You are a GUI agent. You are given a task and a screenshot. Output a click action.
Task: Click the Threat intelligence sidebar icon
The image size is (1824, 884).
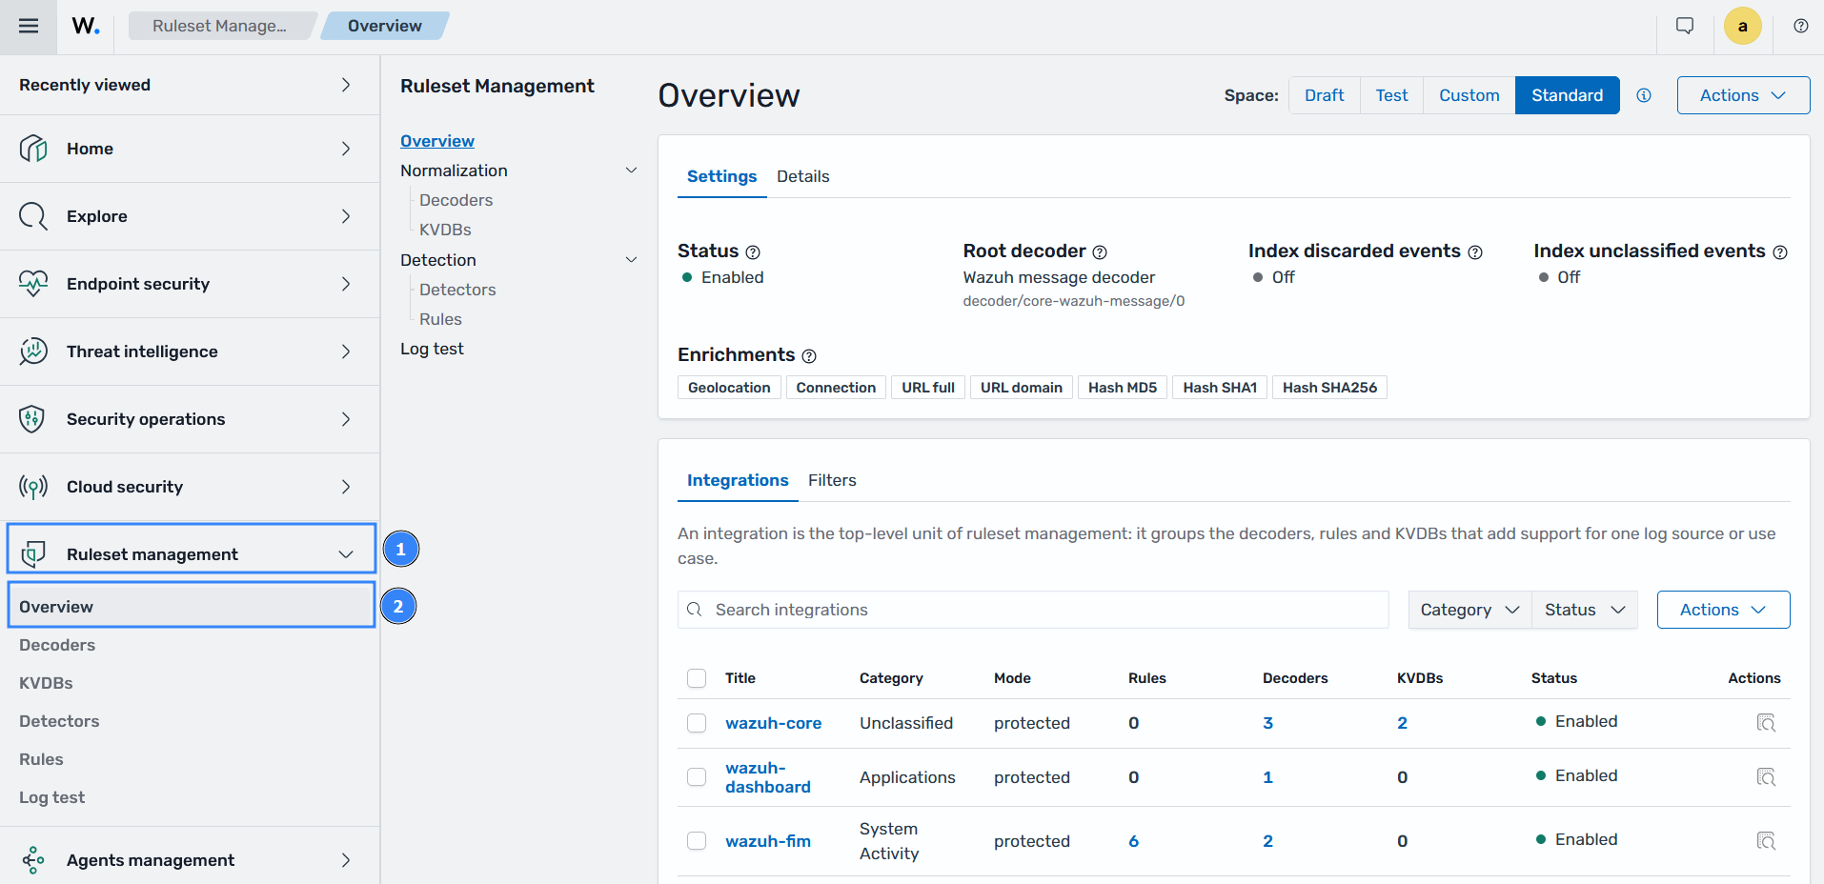33,352
